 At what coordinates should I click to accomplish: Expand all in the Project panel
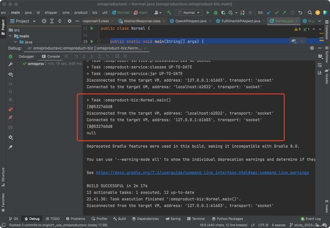(52, 21)
